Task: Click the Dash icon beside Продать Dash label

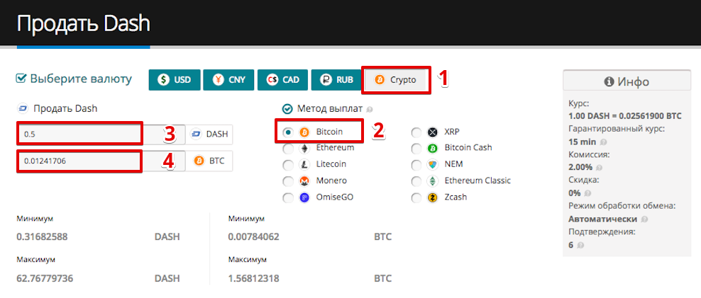Action: coord(22,108)
